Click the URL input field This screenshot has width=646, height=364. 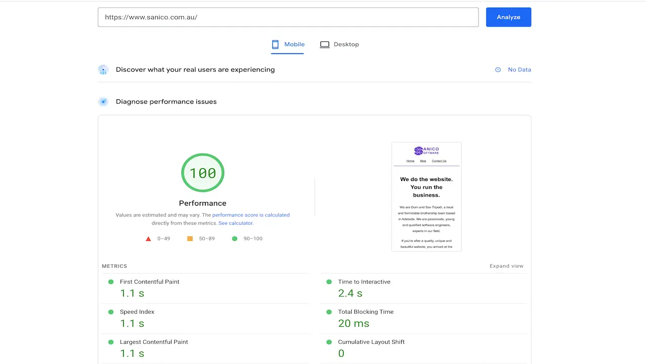[x=288, y=17]
